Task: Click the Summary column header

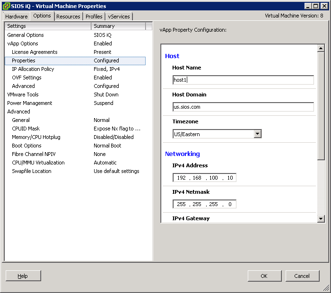Action: pos(118,26)
